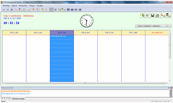This screenshot has height=103, width=173.
Task: Click the Thứ 7, 8/9 column header
Action: click(133, 33)
